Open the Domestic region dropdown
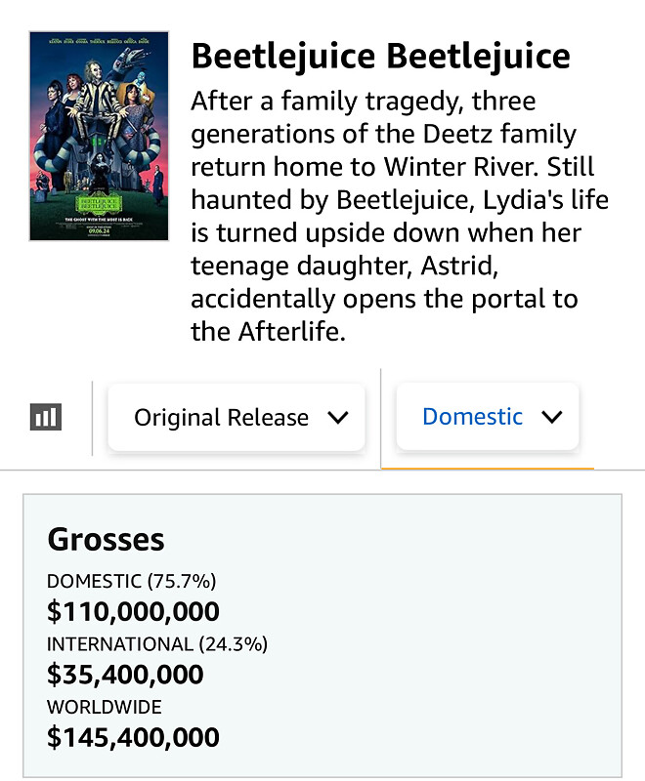This screenshot has height=781, width=645. pyautogui.click(x=487, y=417)
